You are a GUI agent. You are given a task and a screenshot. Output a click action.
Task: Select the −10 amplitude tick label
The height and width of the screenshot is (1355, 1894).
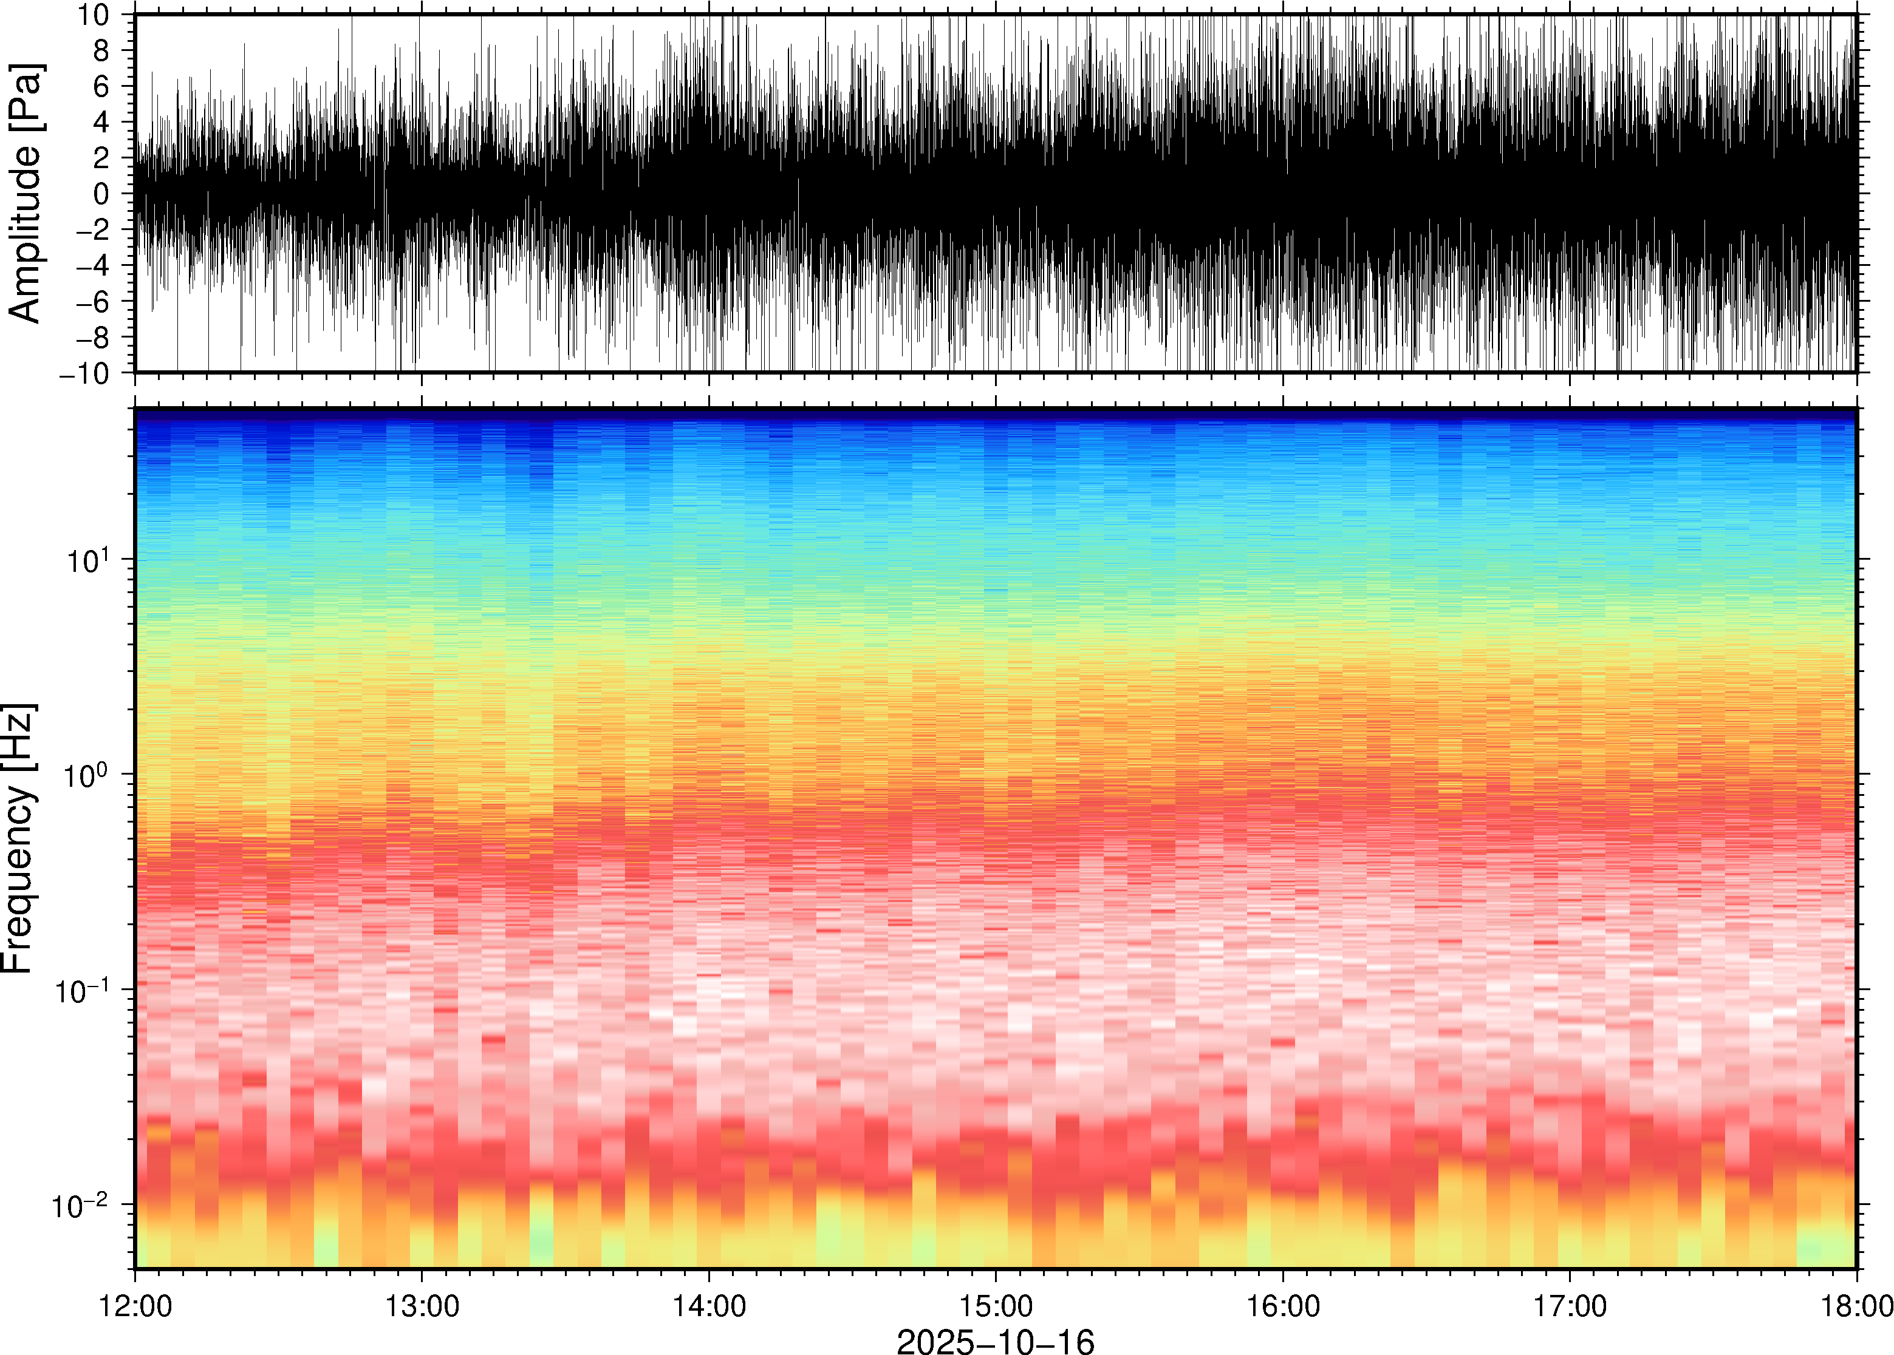click(84, 374)
